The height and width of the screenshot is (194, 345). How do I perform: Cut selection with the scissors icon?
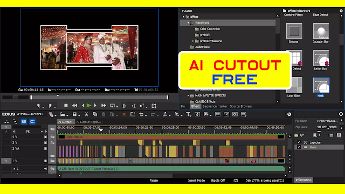point(86,114)
